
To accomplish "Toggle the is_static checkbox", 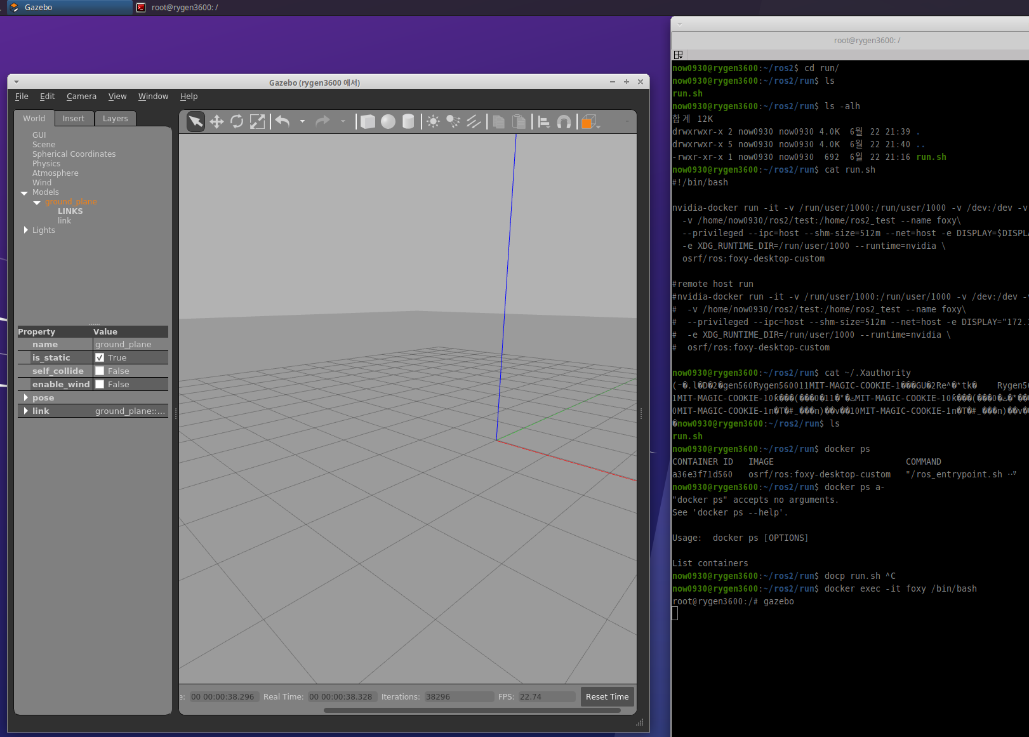I will coord(100,358).
